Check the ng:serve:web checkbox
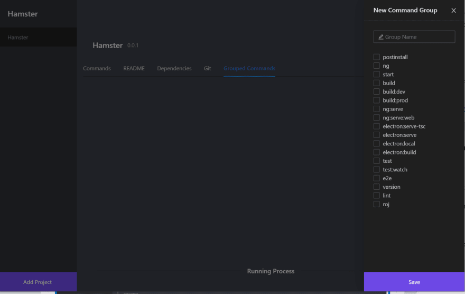The image size is (465, 294). point(376,117)
